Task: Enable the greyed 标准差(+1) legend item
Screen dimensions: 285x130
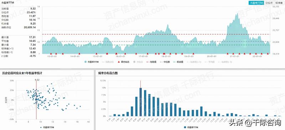Action: pos(194,62)
